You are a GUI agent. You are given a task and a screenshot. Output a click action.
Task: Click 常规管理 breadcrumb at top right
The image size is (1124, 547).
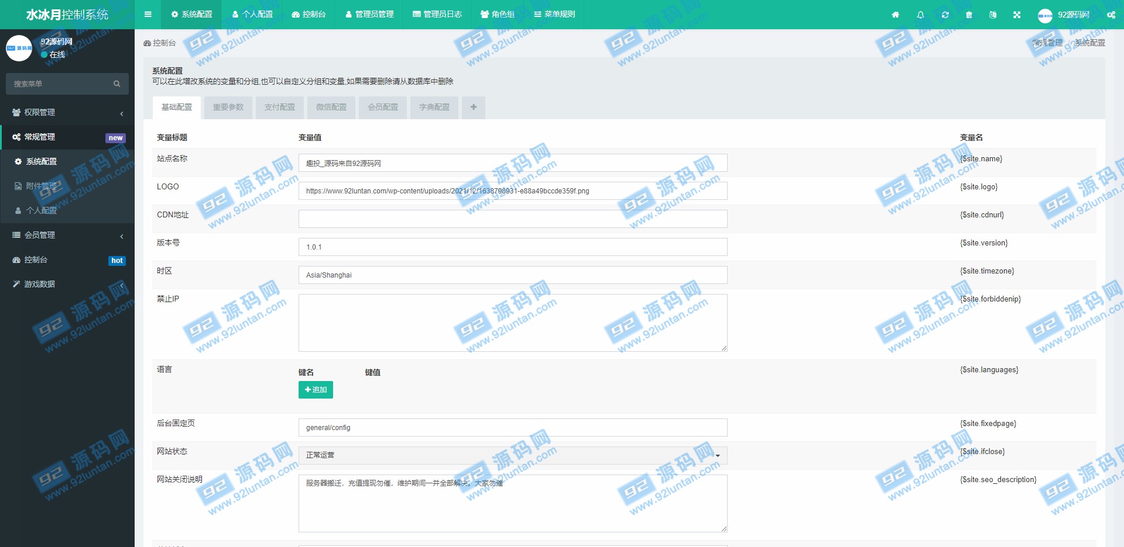click(1047, 43)
